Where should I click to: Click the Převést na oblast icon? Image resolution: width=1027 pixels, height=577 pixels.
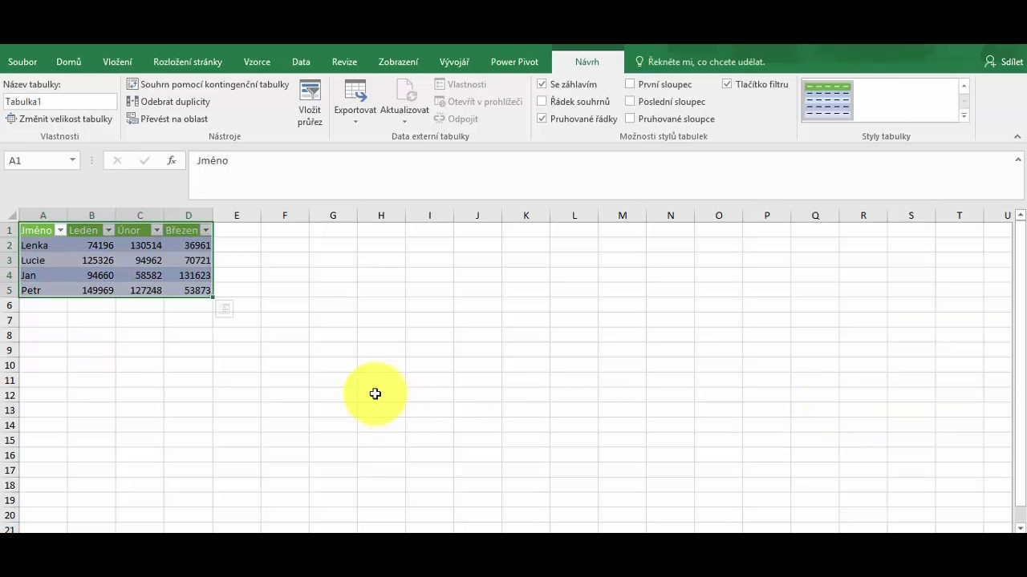(x=132, y=119)
